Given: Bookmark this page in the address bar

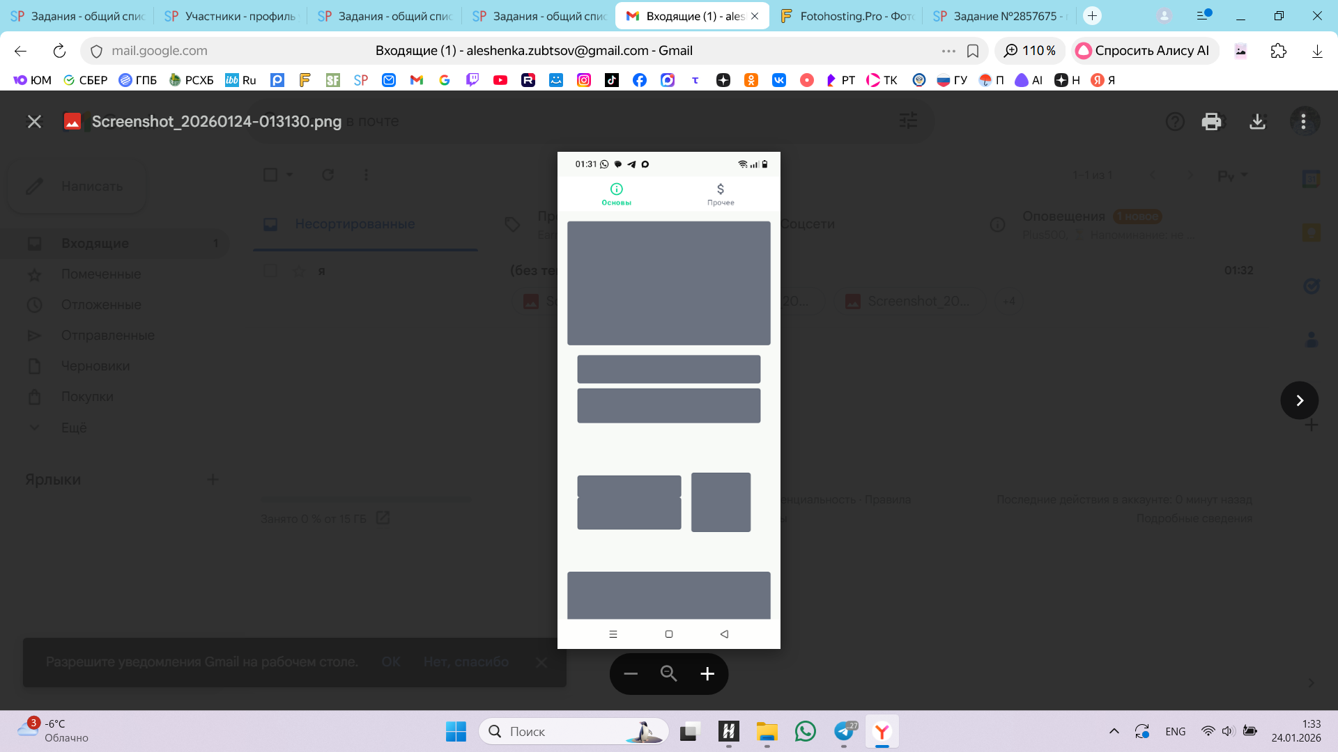Looking at the screenshot, I should pyautogui.click(x=973, y=51).
